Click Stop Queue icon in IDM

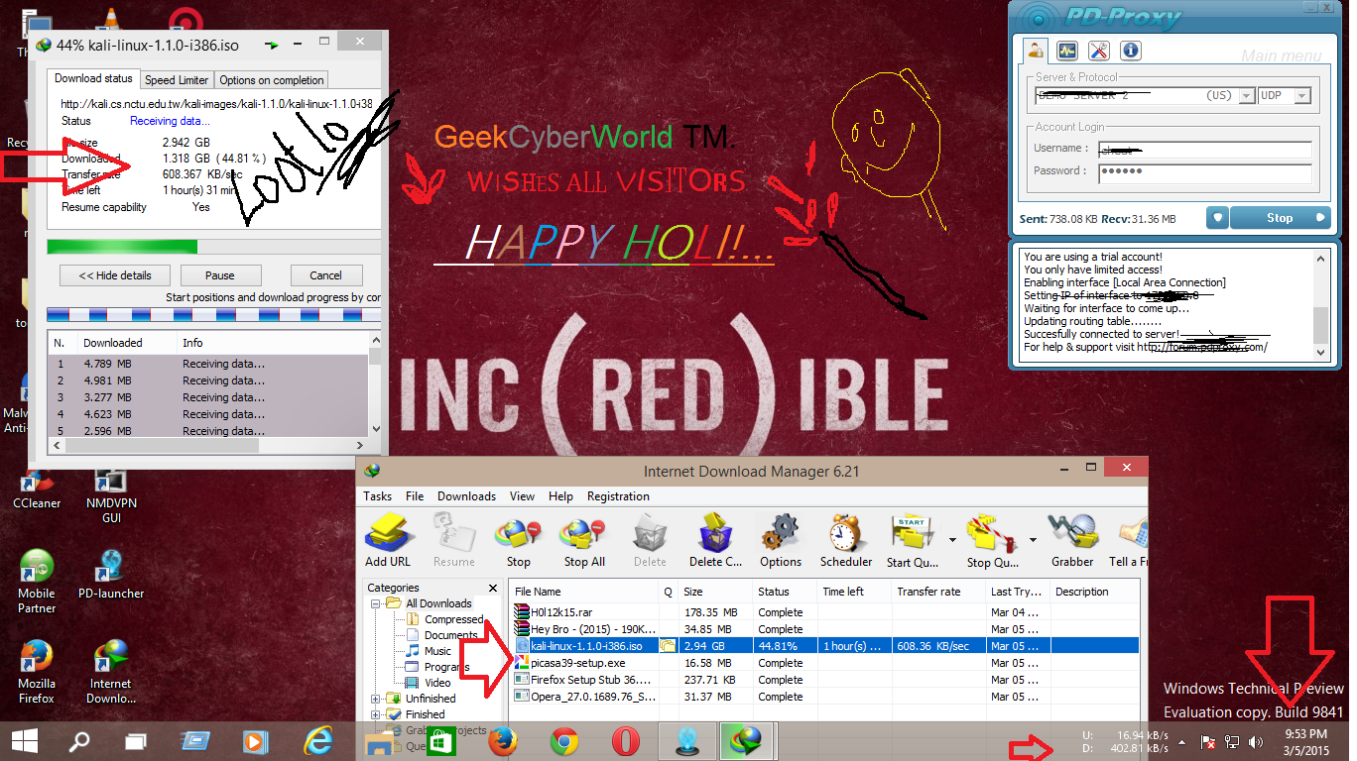coord(993,541)
